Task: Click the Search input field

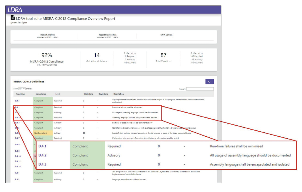Action: (x=200, y=89)
